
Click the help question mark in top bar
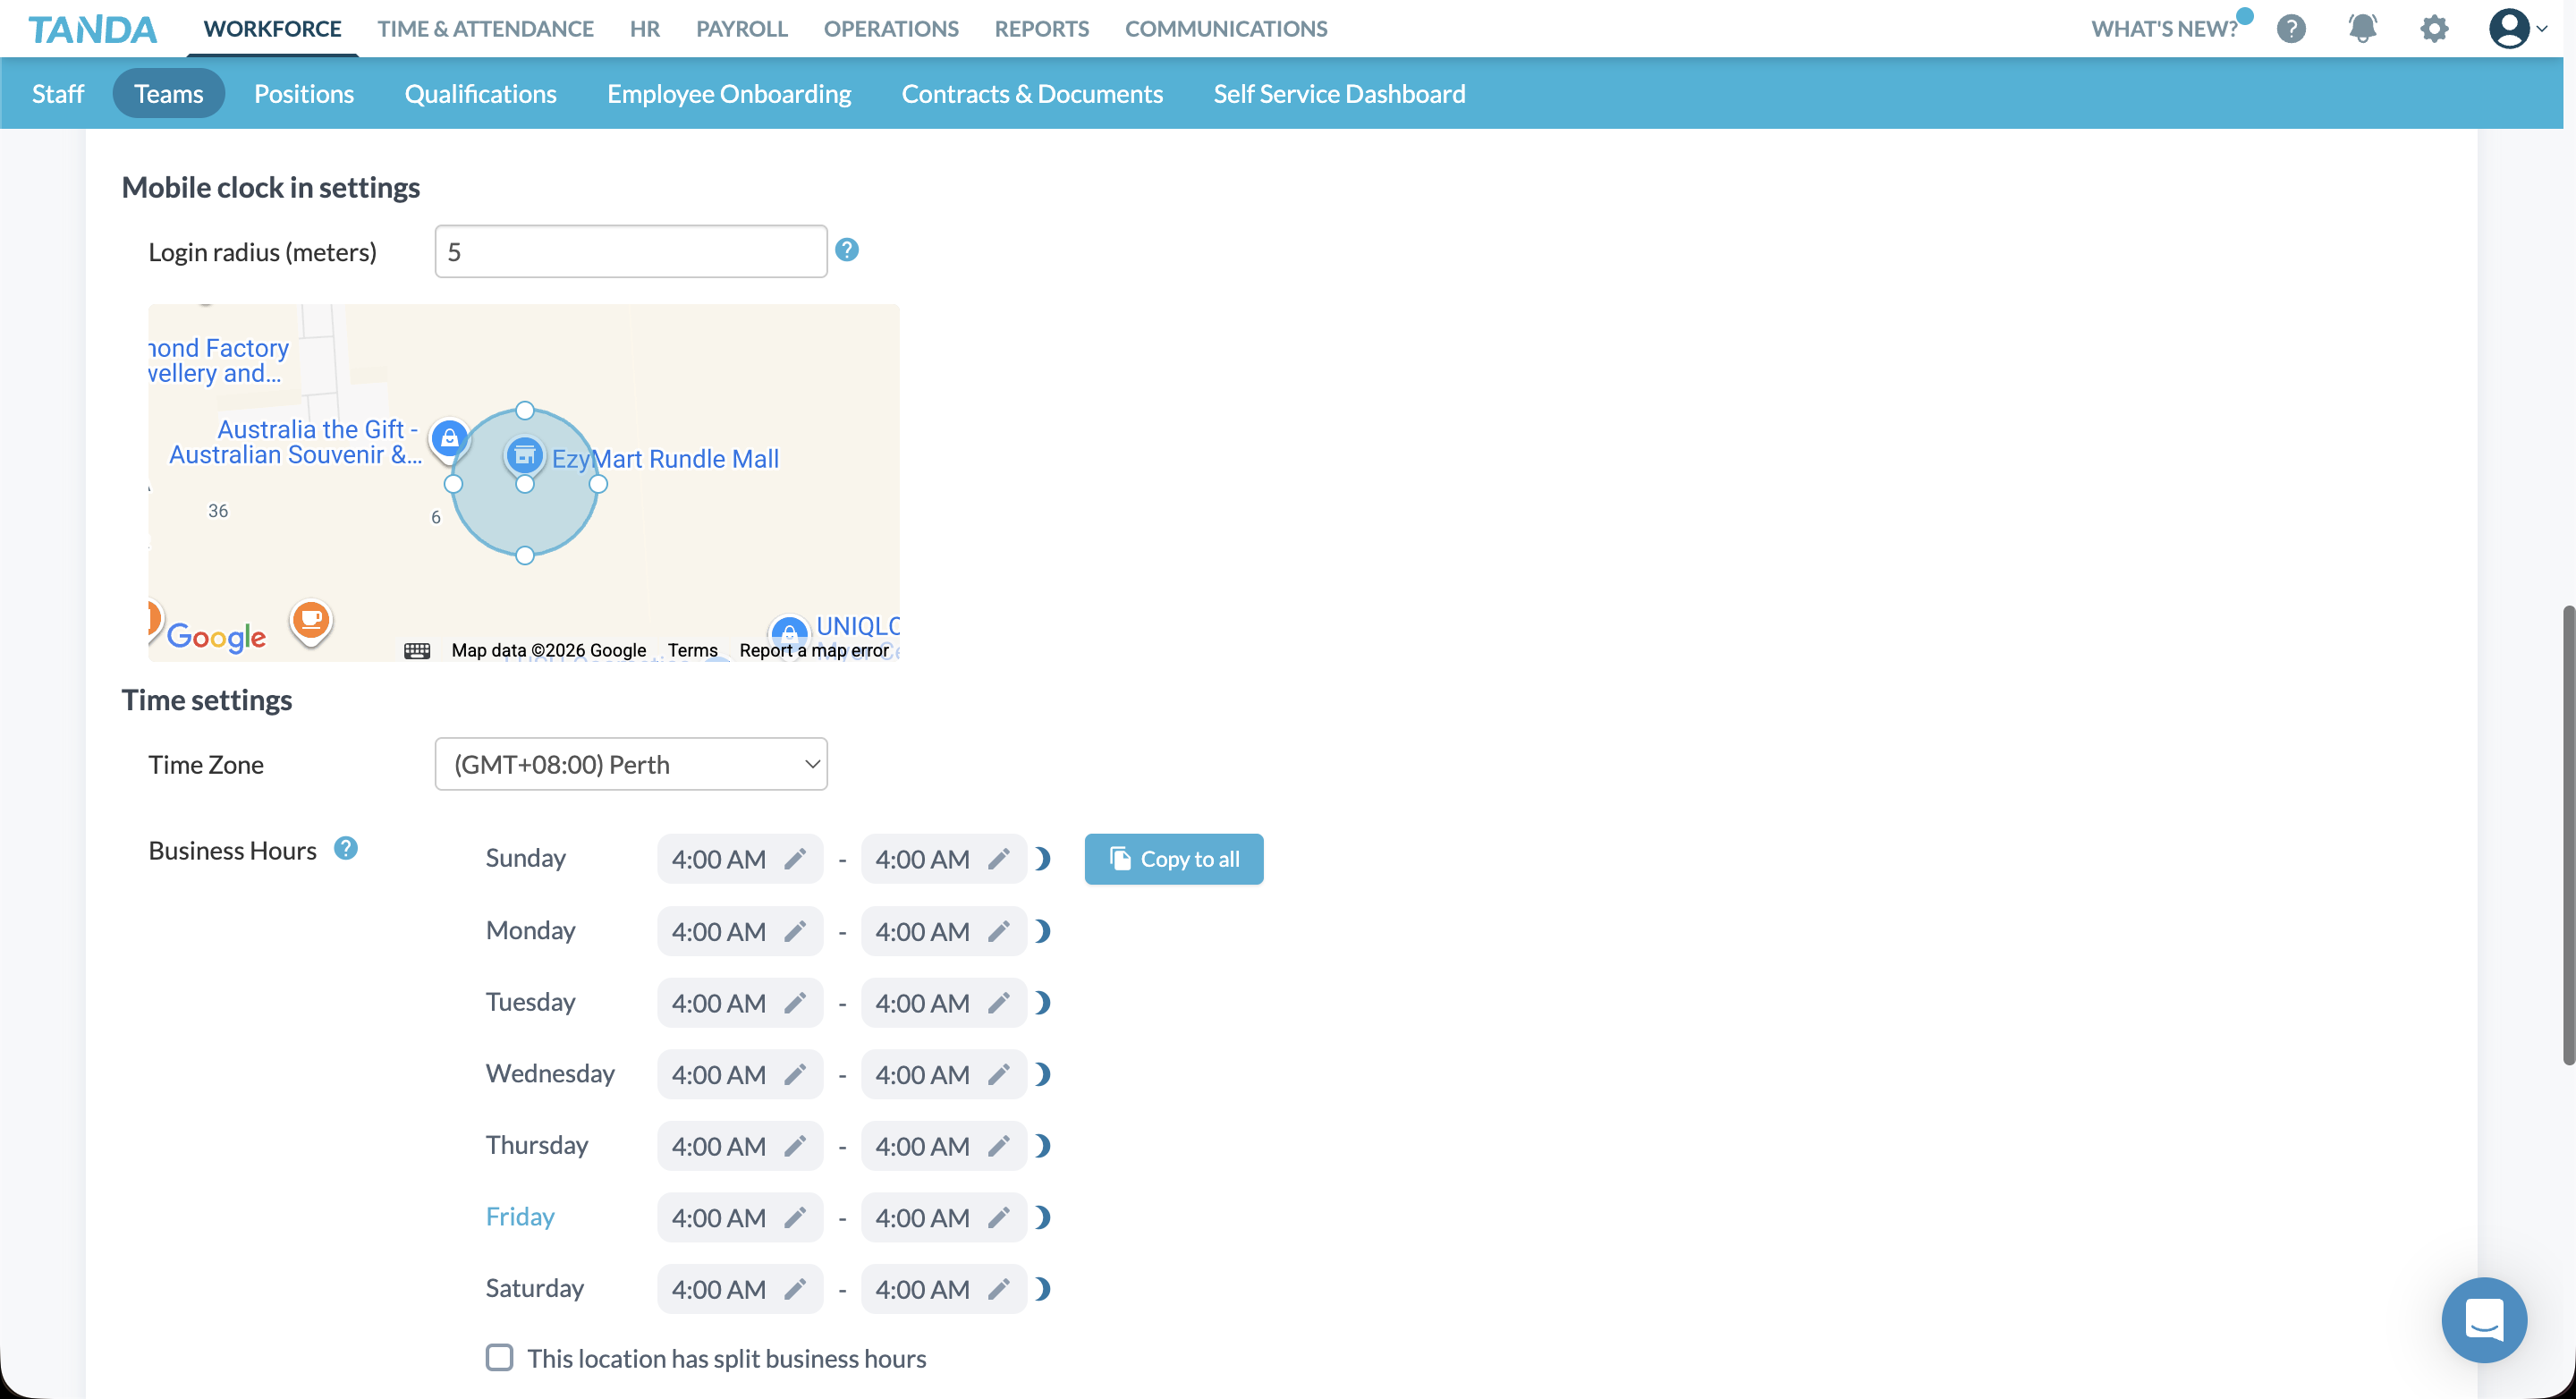2291,29
